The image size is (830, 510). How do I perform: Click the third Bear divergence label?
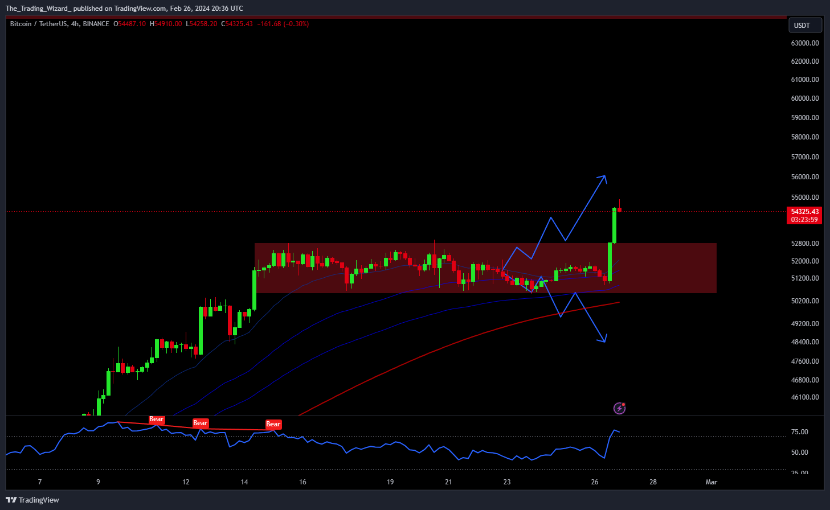[x=273, y=424]
